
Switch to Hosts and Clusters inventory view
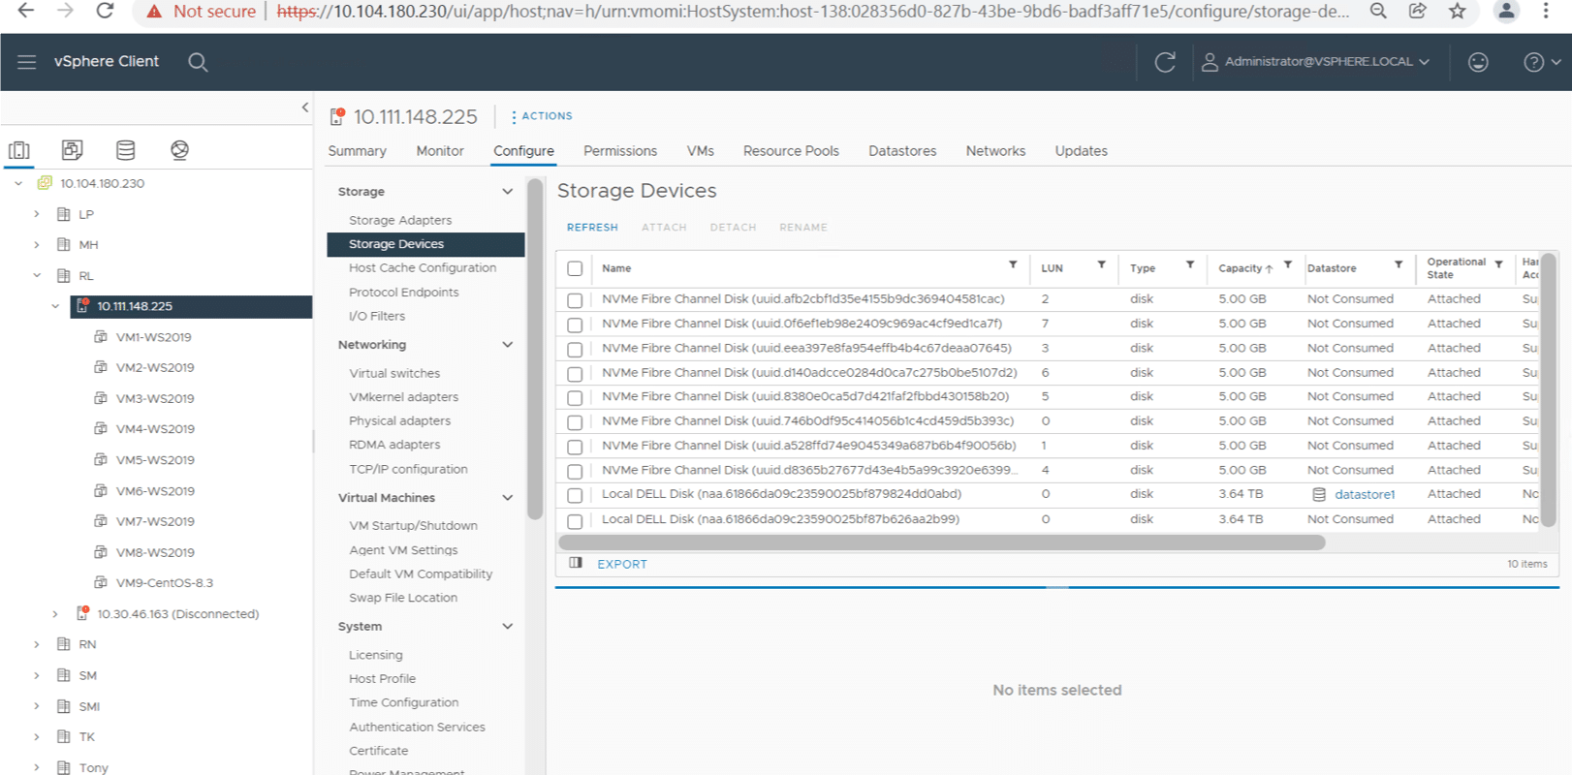point(19,150)
